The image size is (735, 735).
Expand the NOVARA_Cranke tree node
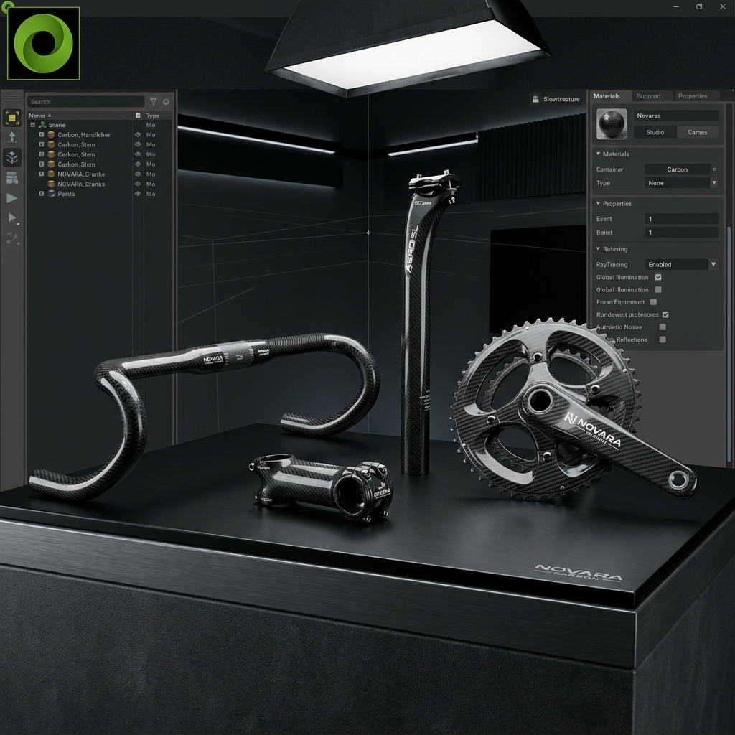[41, 174]
